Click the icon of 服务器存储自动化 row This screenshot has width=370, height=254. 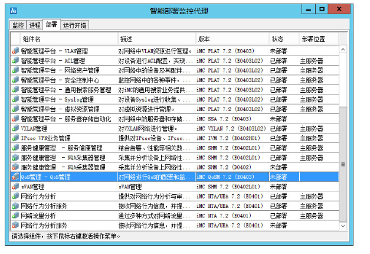[15, 119]
